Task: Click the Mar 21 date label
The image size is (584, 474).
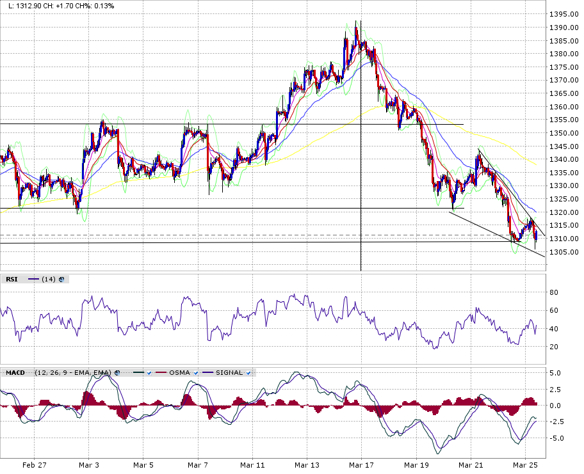Action: 471,465
